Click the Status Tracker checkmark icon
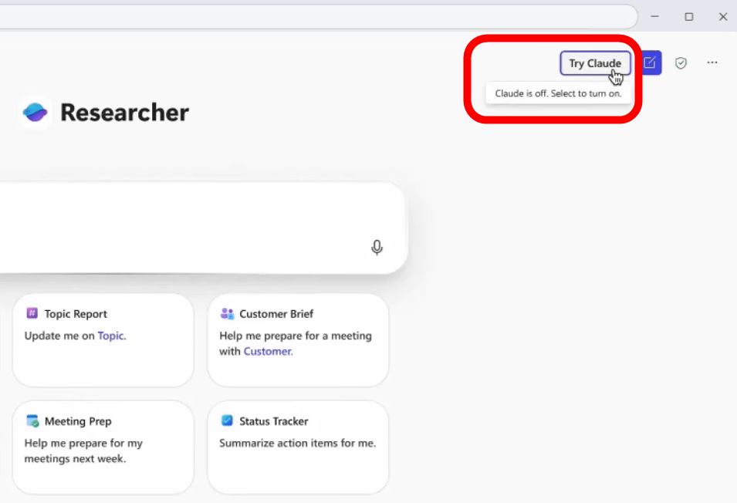The width and height of the screenshot is (737, 503). point(227,421)
